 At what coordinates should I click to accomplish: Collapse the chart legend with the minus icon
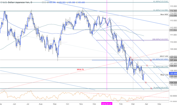tap(1, 2)
